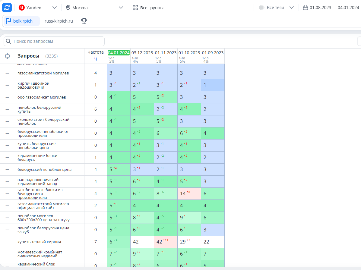The height and width of the screenshot is (270, 361).
Task: Click dash marker for газосиликатстрой могилев row
Action: click(x=7, y=73)
